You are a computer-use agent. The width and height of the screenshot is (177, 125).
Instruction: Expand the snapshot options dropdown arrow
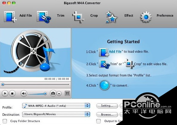(x=59, y=93)
